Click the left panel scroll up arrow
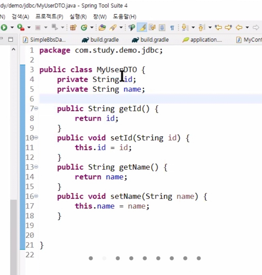262x275 pixels. pos(13,49)
